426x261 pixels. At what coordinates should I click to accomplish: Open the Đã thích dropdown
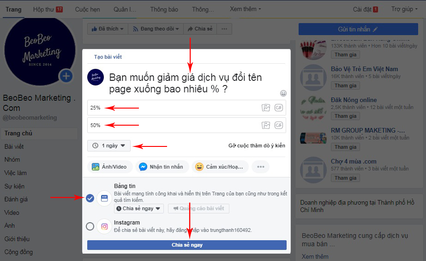[108, 29]
